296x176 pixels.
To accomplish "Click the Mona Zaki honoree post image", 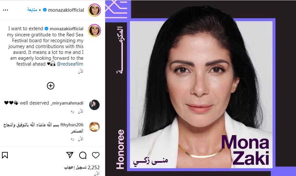I will (x=201, y=88).
